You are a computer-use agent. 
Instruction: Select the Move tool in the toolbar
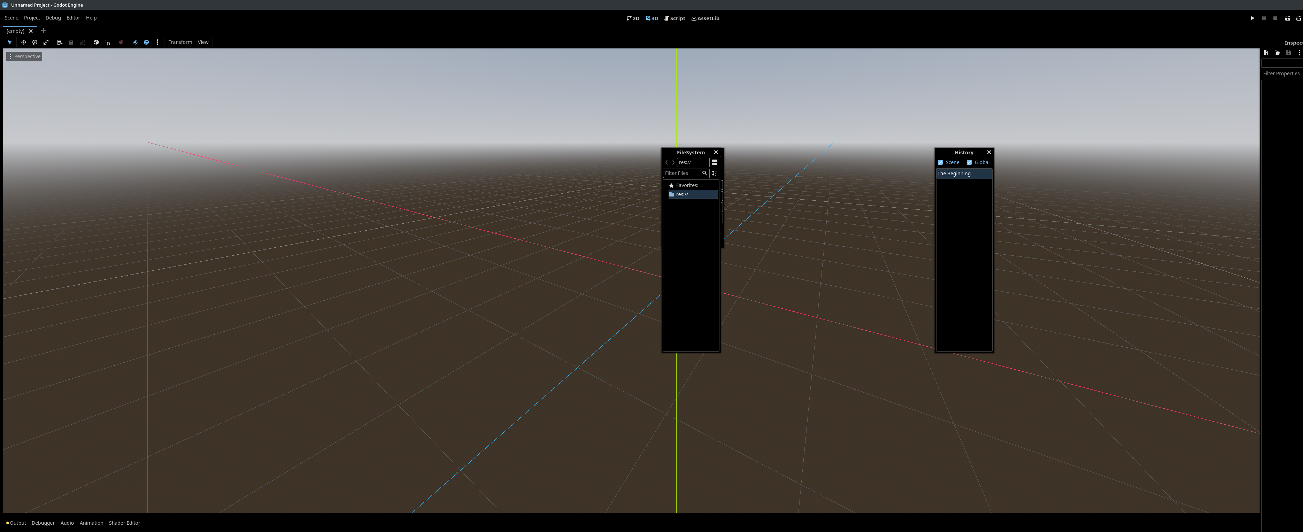coord(23,42)
